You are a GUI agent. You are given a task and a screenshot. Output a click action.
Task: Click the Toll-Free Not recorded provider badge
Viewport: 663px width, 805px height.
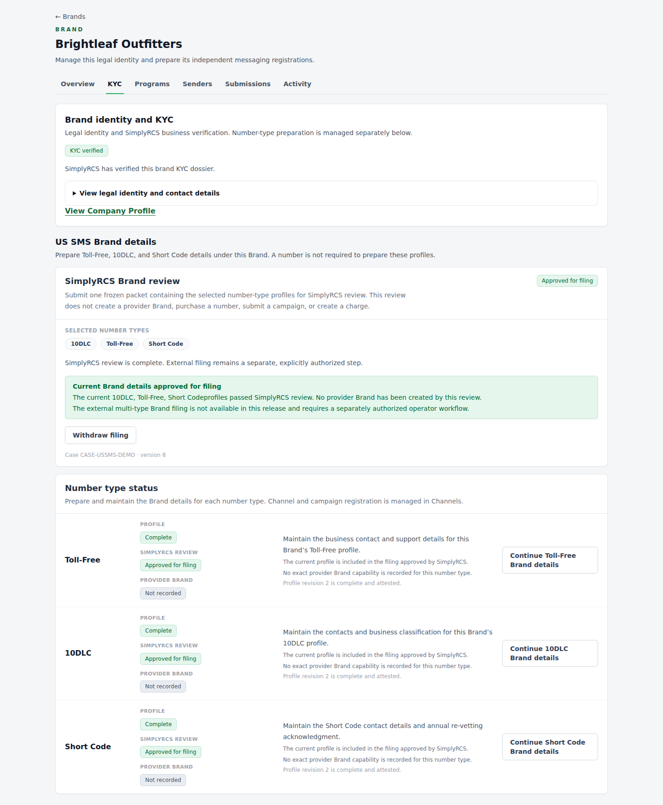pyautogui.click(x=163, y=593)
